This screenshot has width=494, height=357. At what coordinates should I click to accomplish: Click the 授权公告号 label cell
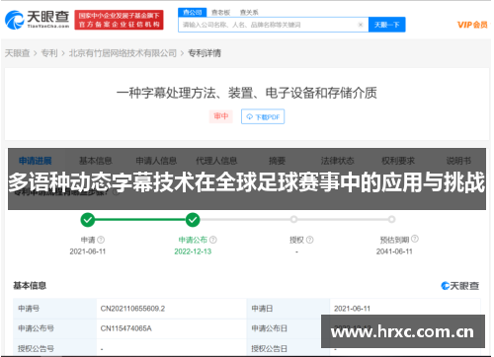pyautogui.click(x=54, y=348)
